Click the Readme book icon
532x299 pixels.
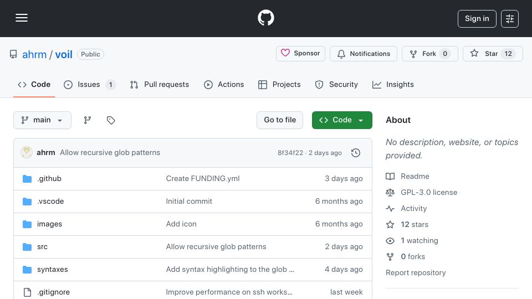pos(390,176)
